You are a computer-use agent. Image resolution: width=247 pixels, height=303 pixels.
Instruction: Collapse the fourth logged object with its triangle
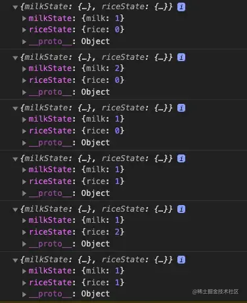15,159
